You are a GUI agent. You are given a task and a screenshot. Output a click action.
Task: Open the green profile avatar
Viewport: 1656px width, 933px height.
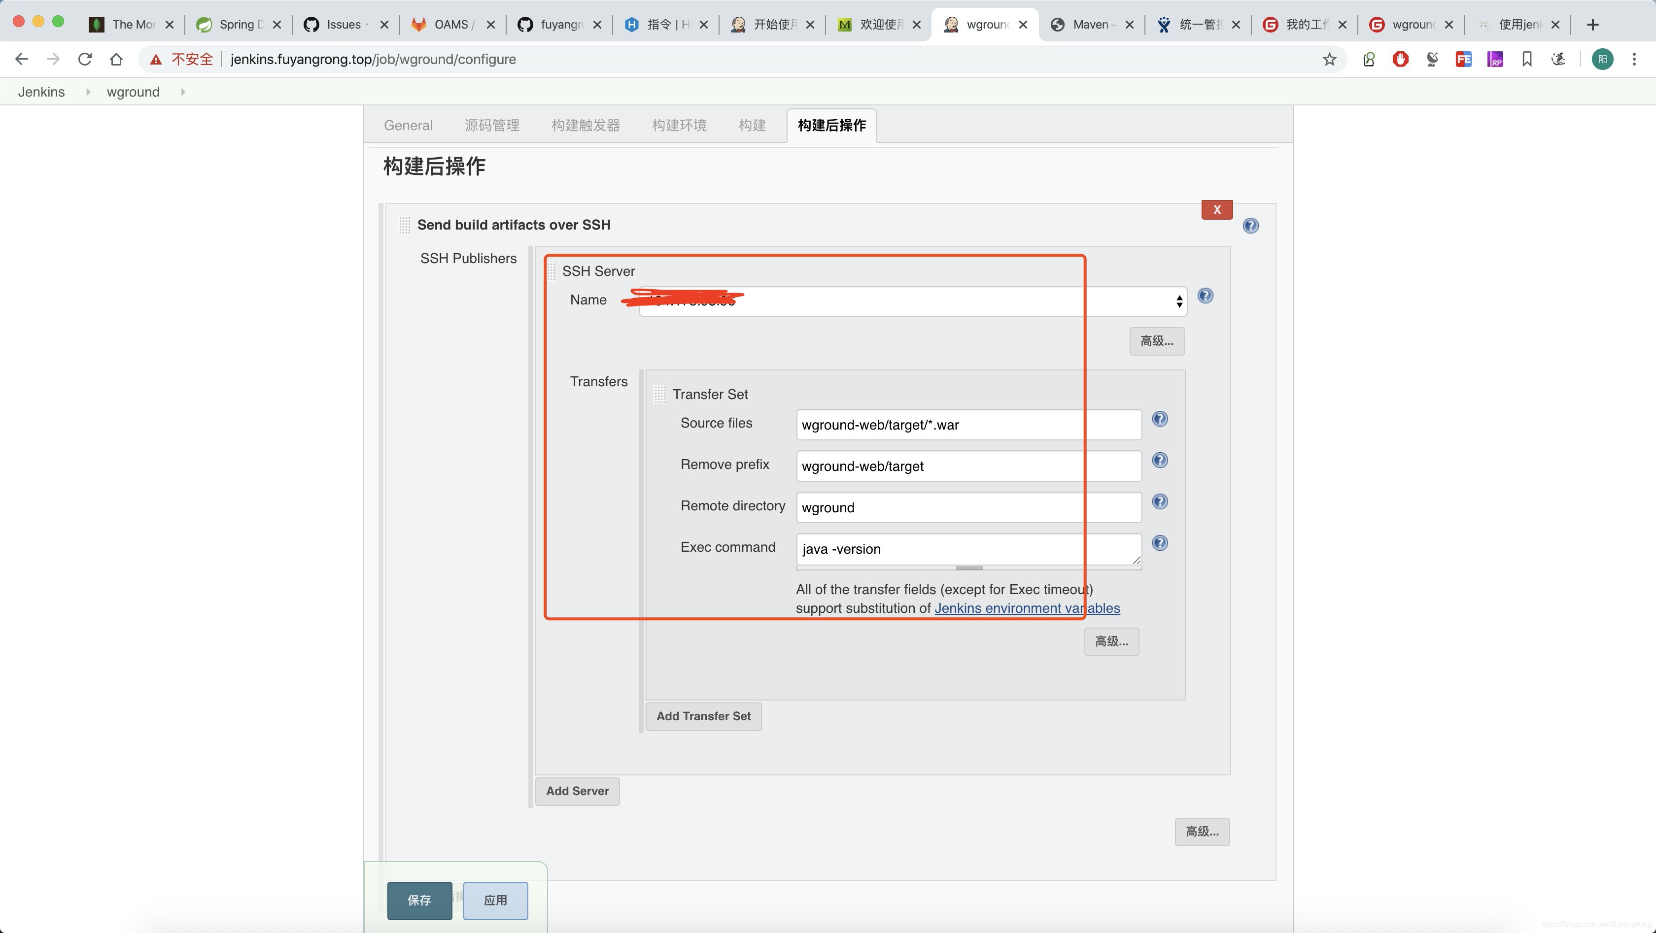tap(1602, 59)
